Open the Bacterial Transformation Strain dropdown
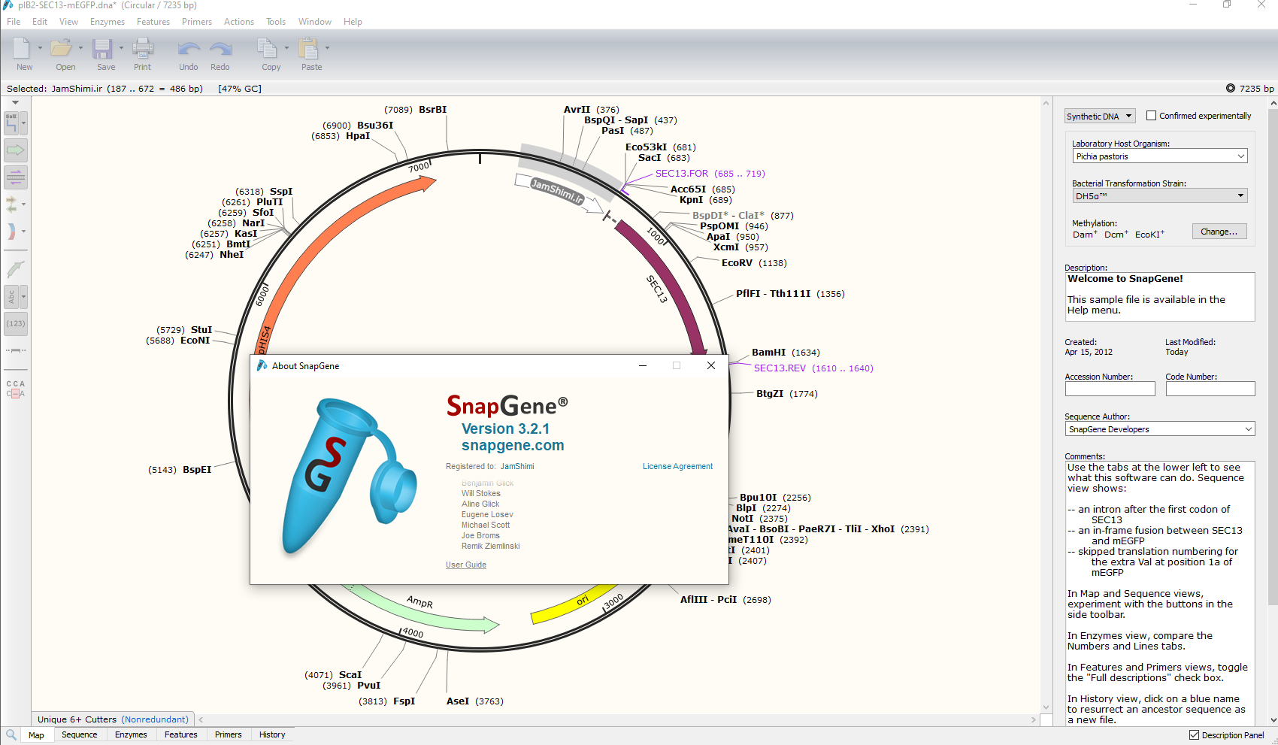 [x=1160, y=196]
